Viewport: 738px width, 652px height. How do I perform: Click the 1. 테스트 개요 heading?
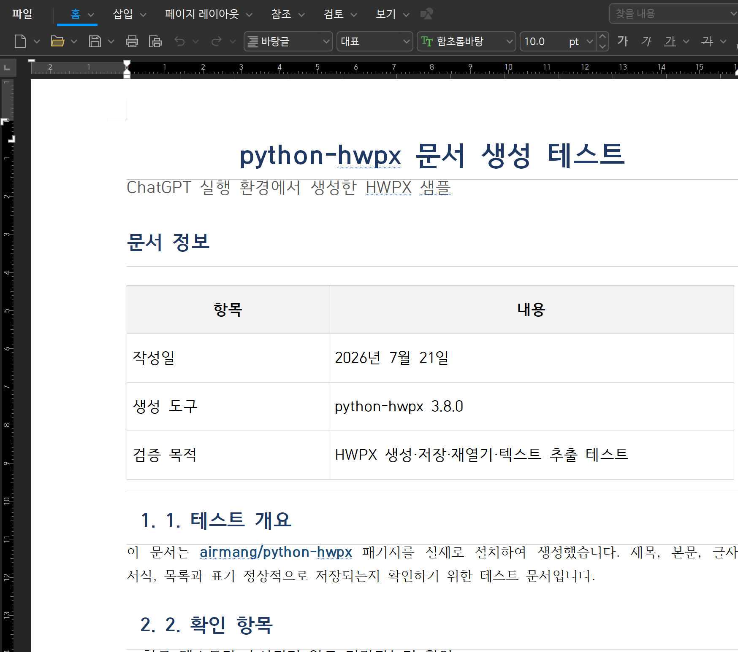click(216, 520)
